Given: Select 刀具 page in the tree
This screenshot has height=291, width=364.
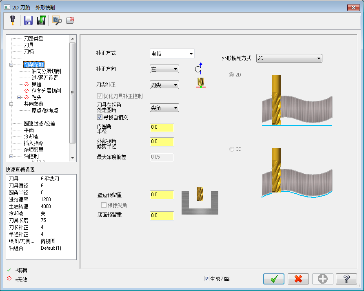Looking at the screenshot, I should pos(29,45).
